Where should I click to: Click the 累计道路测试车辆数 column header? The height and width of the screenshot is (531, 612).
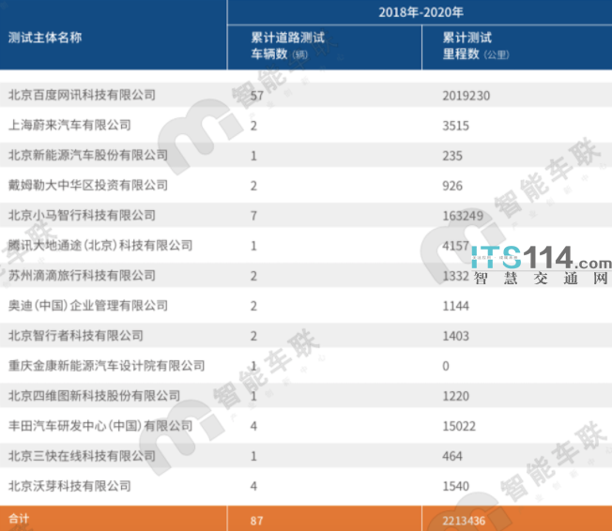[x=287, y=46]
